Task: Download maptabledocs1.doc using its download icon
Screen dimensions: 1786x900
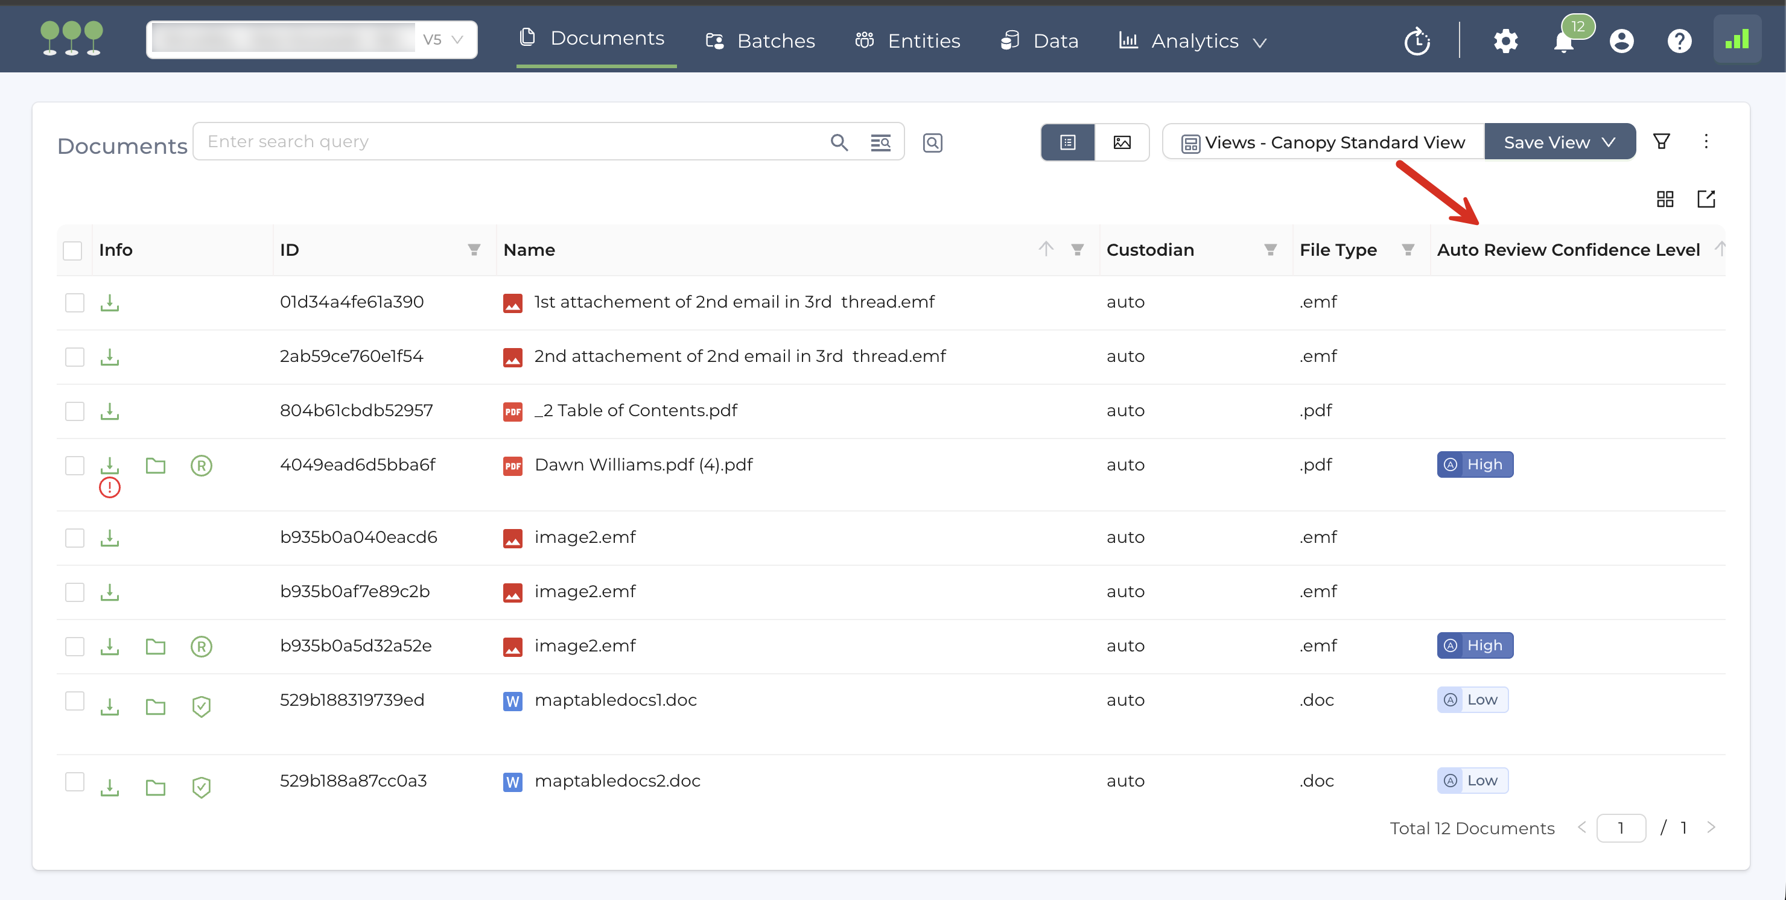Action: (x=110, y=706)
